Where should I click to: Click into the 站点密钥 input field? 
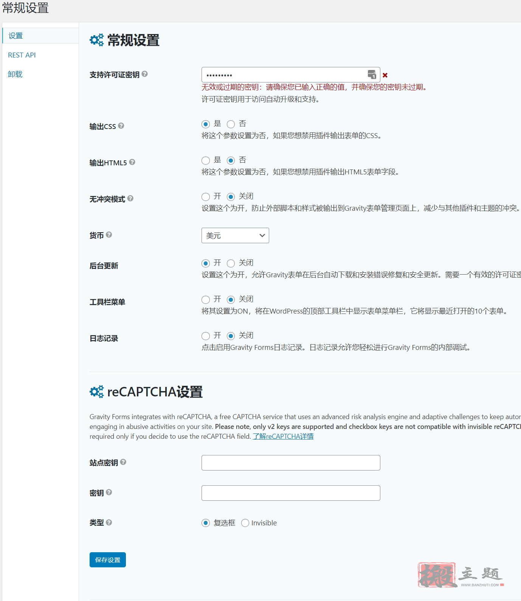point(291,463)
